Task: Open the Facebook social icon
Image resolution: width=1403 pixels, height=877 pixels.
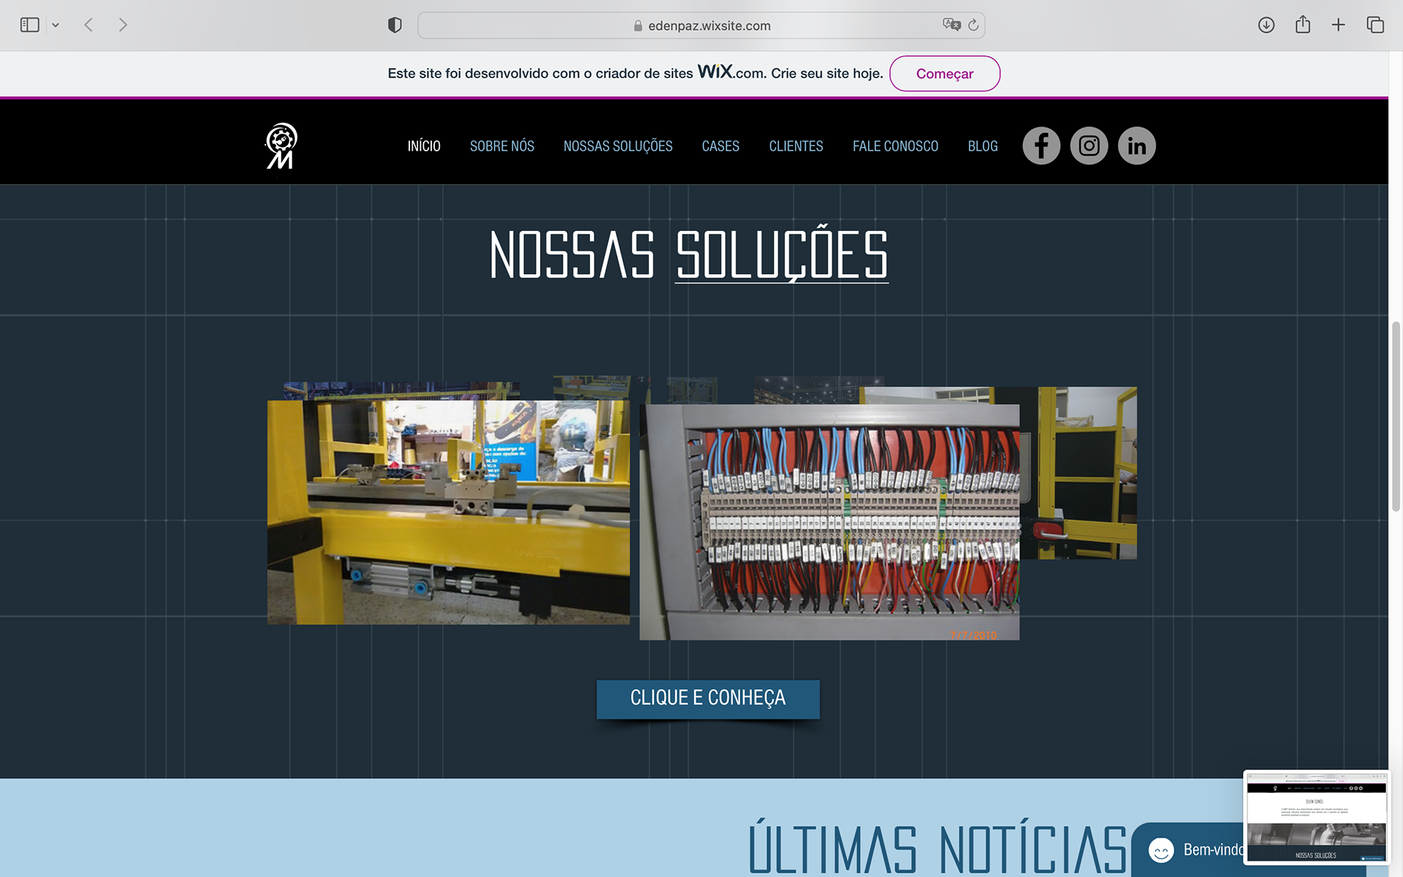Action: [x=1041, y=145]
